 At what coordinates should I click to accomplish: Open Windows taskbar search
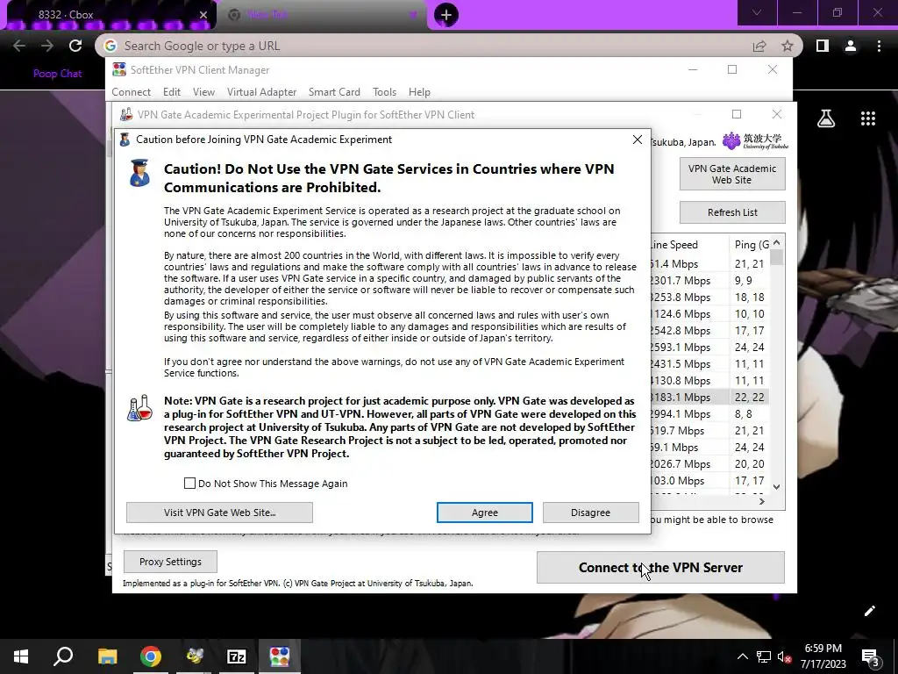pyautogui.click(x=63, y=656)
